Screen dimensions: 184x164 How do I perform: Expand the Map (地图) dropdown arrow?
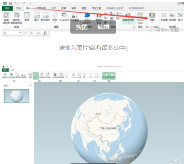[152, 23]
